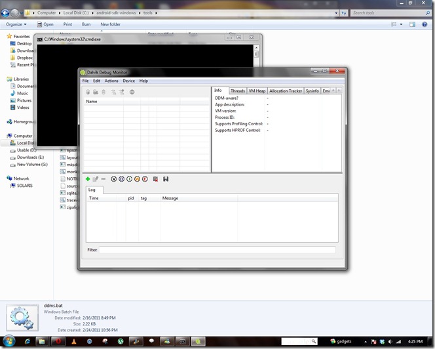Select Music under Libraries
The width and height of the screenshot is (435, 349).
pos(19,93)
